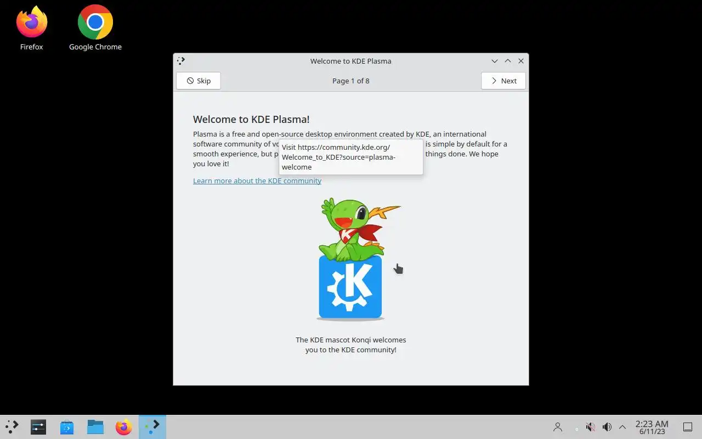Expand hidden system tray icons
Viewport: 702px width, 439px height.
622,427
